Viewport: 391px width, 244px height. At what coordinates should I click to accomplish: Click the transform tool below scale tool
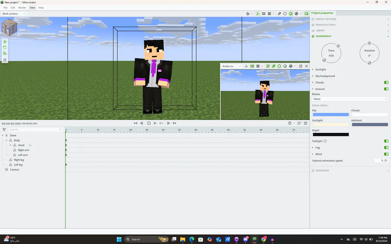click(5, 60)
